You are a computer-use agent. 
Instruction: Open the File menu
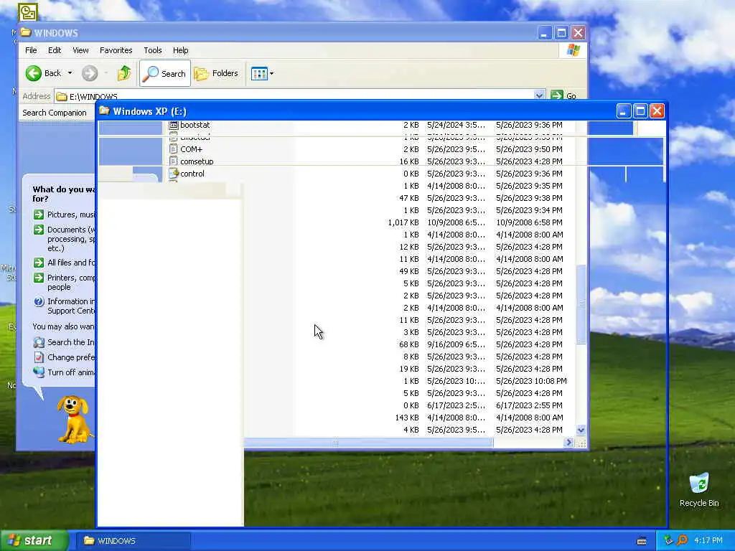[31, 50]
